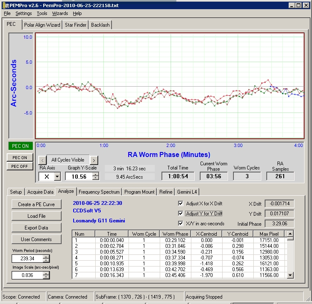Screen dimensions: 312x304
Task: Click the Image Scale input field
Action: click(27, 275)
